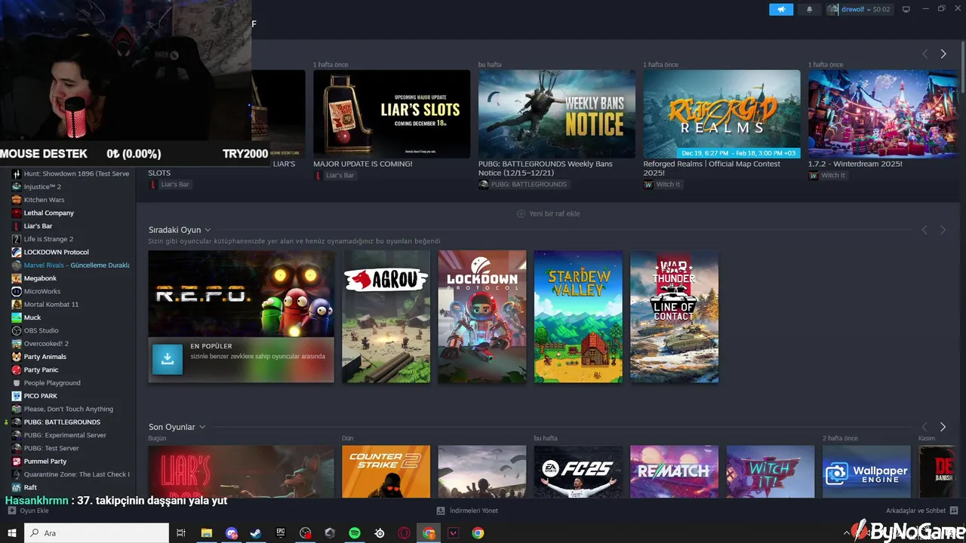
Task: Expand the Sıradaki Oyun shelf dropdown
Action: pos(208,230)
